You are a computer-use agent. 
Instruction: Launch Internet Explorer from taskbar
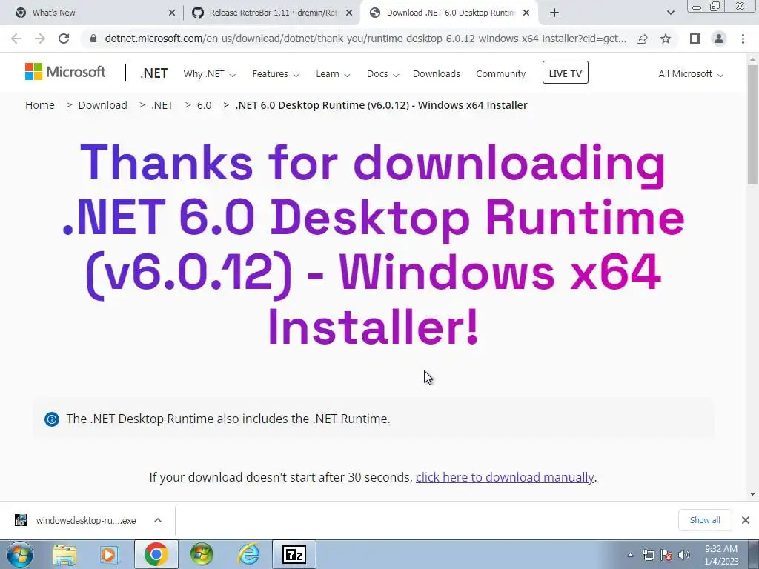(x=249, y=554)
